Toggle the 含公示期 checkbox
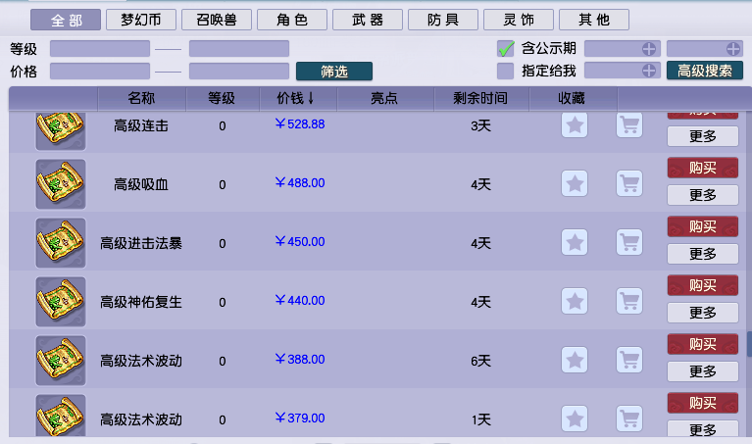 click(506, 48)
